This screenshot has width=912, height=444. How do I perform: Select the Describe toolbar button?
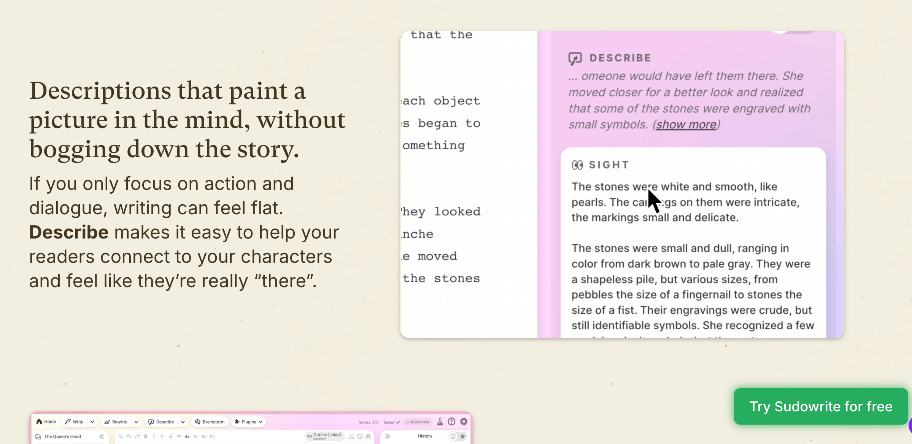point(161,422)
